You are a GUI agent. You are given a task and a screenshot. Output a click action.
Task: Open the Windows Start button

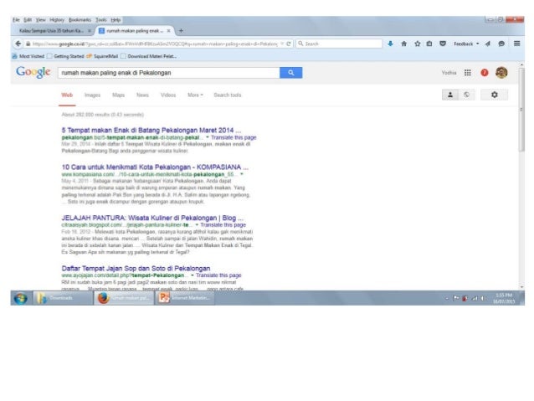tap(21, 298)
